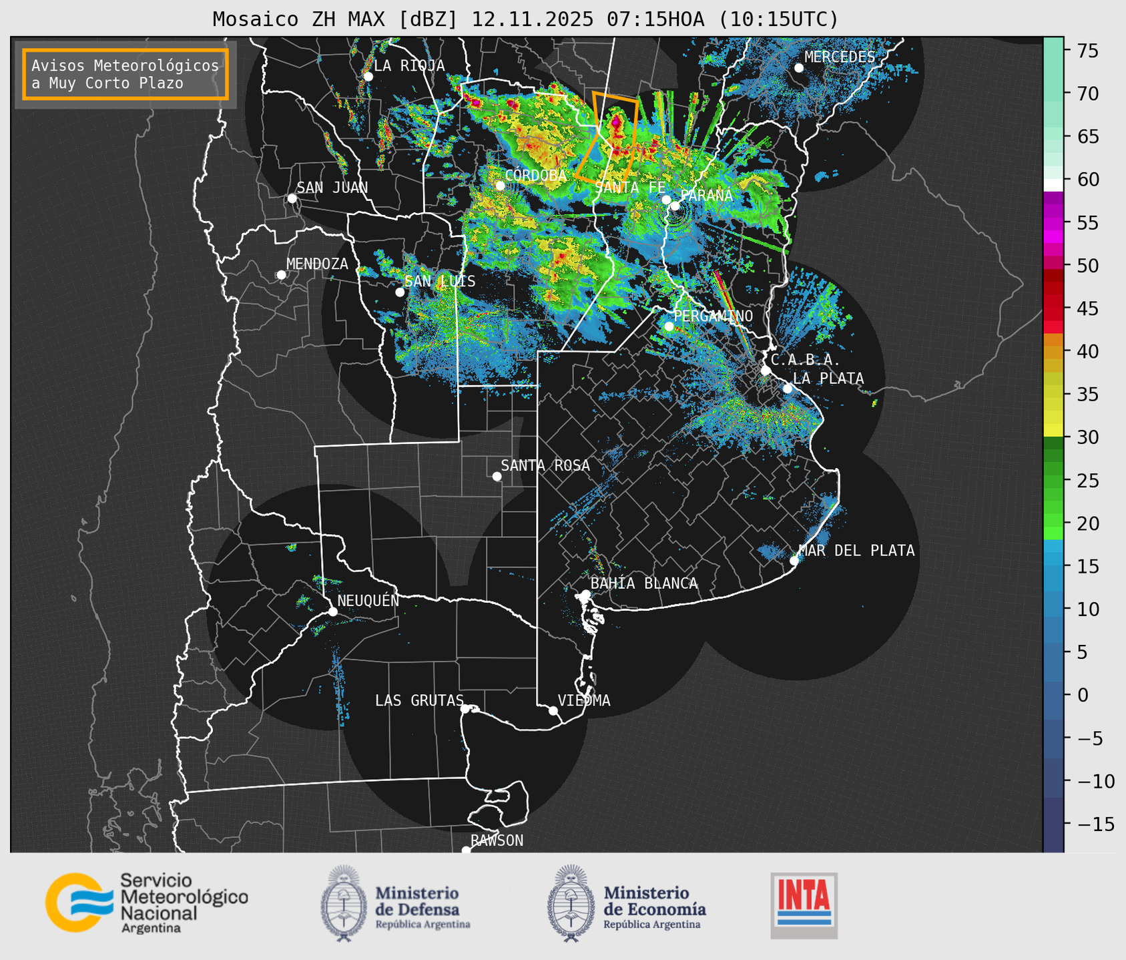This screenshot has height=960, width=1126.
Task: Click the Servicio Meteorológico Nacional logo
Action: coord(147,903)
